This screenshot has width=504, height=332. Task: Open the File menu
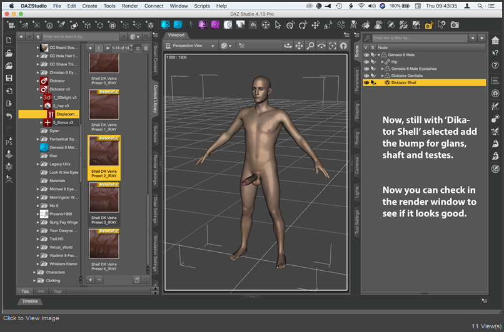(57, 6)
